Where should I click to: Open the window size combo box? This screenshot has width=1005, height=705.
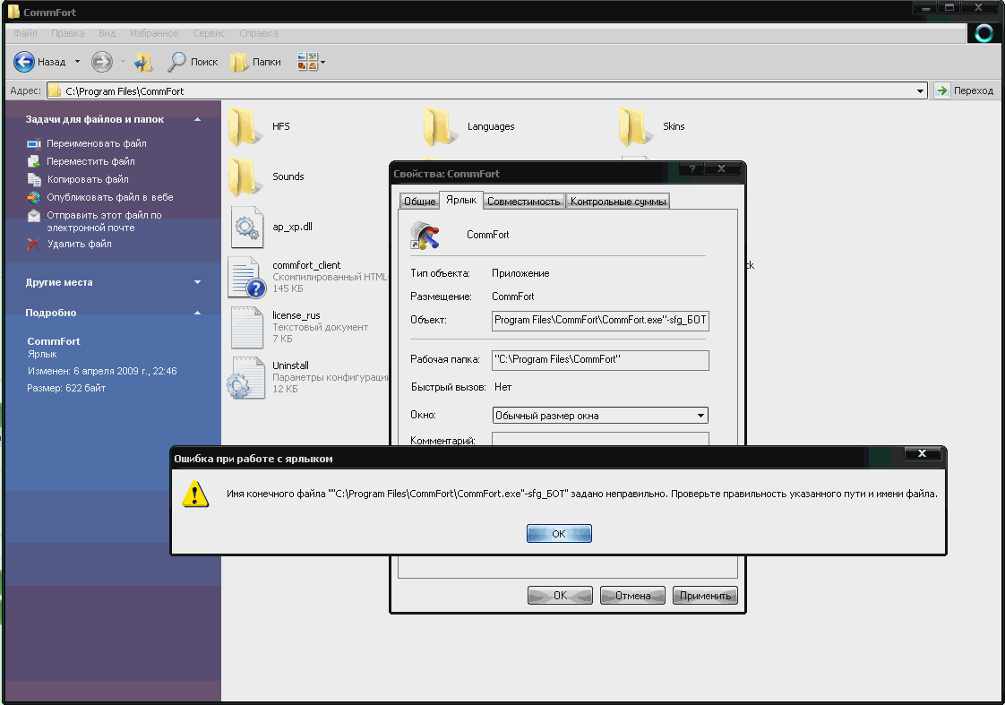point(600,416)
